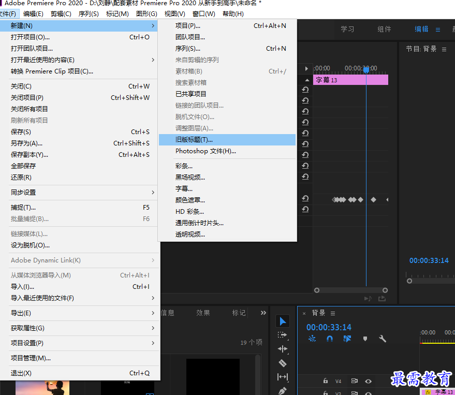Switch to 组件 workspace

(384, 30)
